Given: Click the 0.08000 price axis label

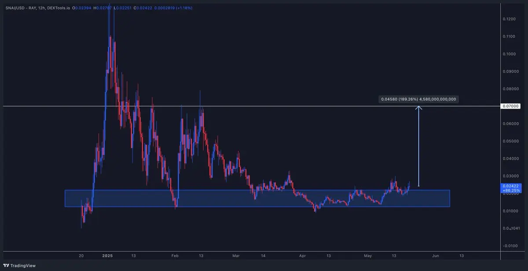Looking at the screenshot, I should click(510, 89).
